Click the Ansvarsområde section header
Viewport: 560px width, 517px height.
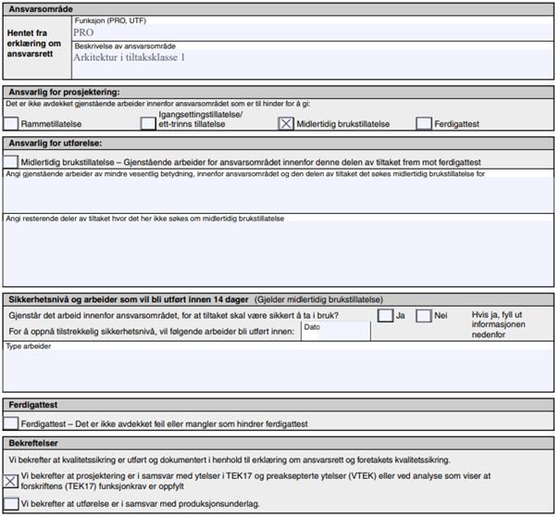(41, 7)
